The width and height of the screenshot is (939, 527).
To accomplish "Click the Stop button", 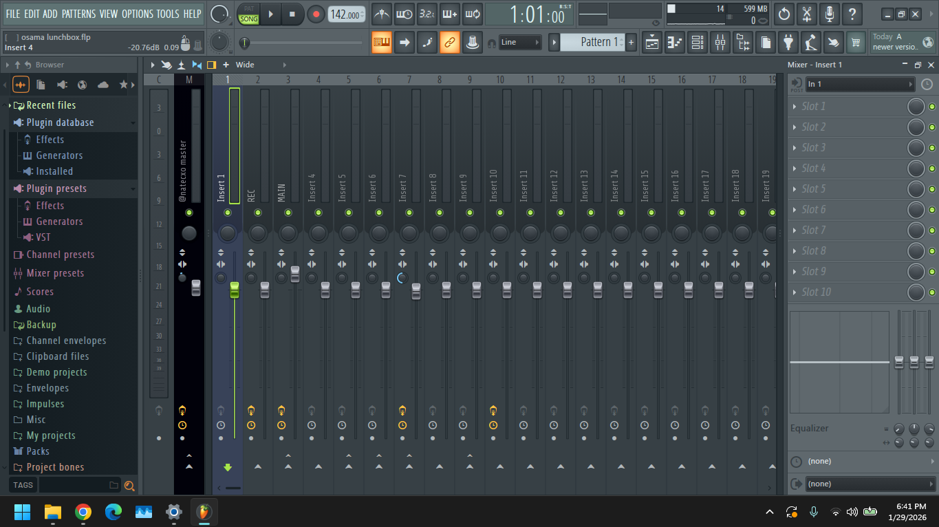I will tap(292, 14).
